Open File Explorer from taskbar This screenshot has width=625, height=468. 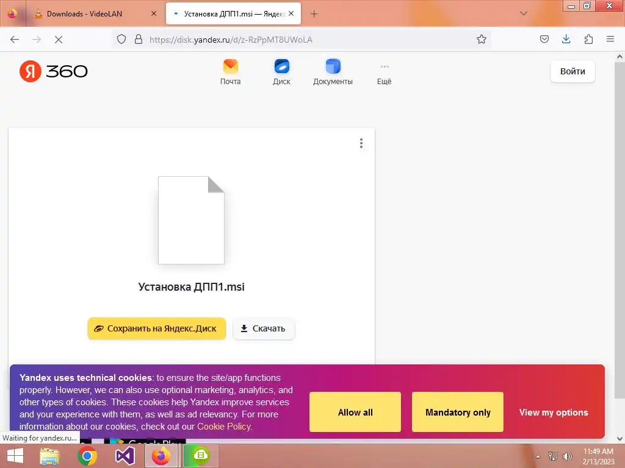49,456
